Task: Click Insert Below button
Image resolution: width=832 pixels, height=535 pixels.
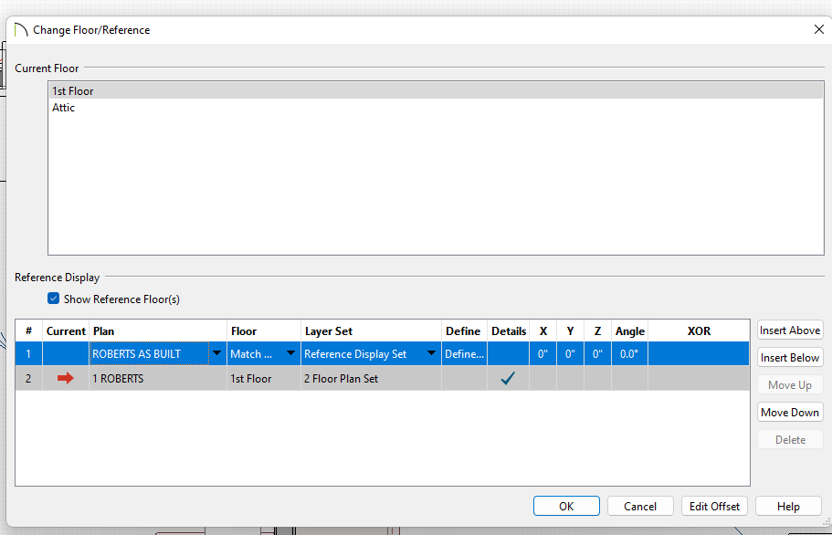Action: [x=790, y=358]
